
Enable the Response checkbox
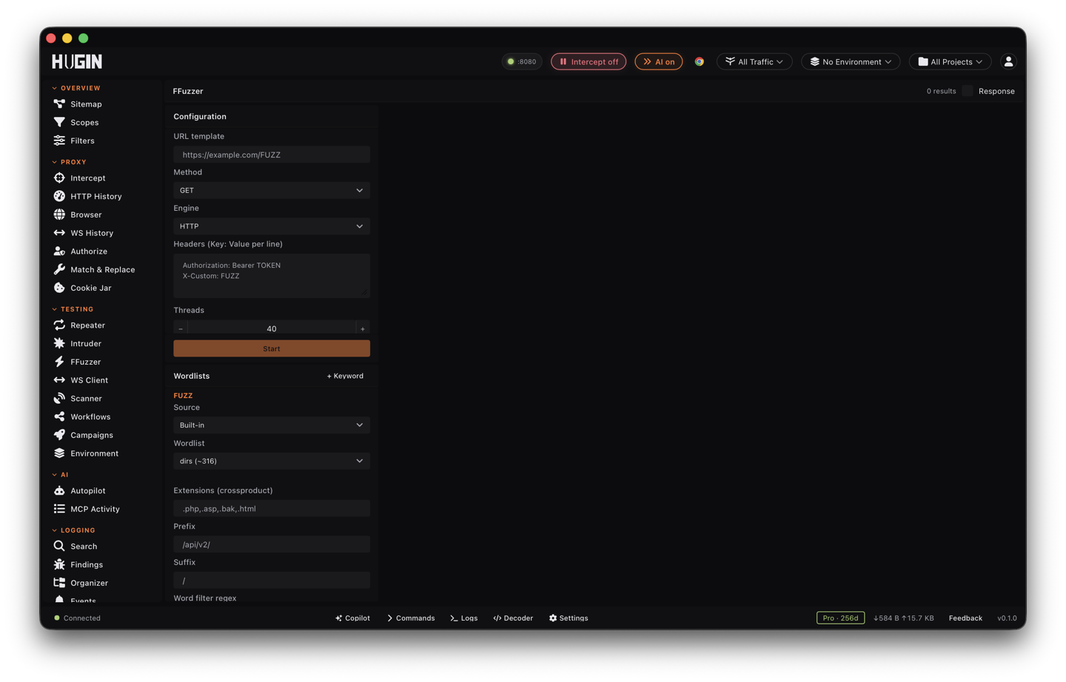968,91
